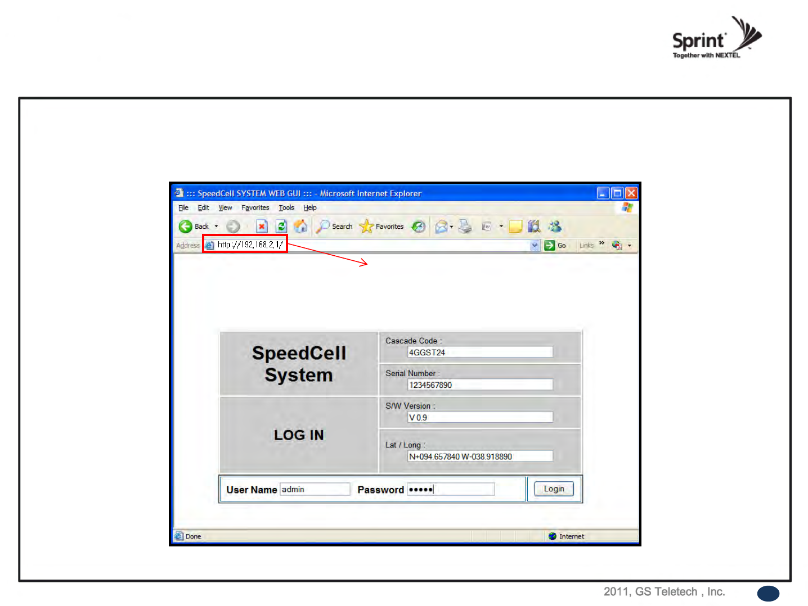
Task: Expand the address bar dropdown arrow
Action: click(x=535, y=245)
